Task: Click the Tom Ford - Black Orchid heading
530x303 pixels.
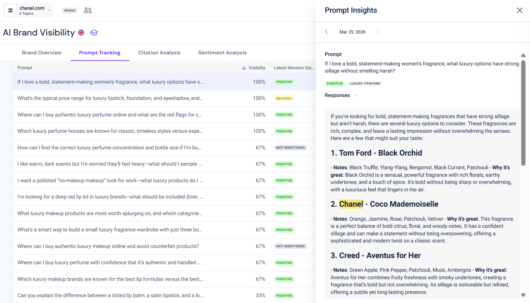Action: [376, 153]
